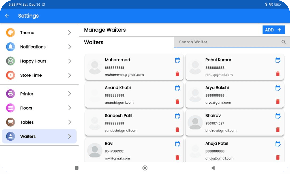The width and height of the screenshot is (290, 174).
Task: Expand the Theme settings chevron
Action: click(x=70, y=33)
